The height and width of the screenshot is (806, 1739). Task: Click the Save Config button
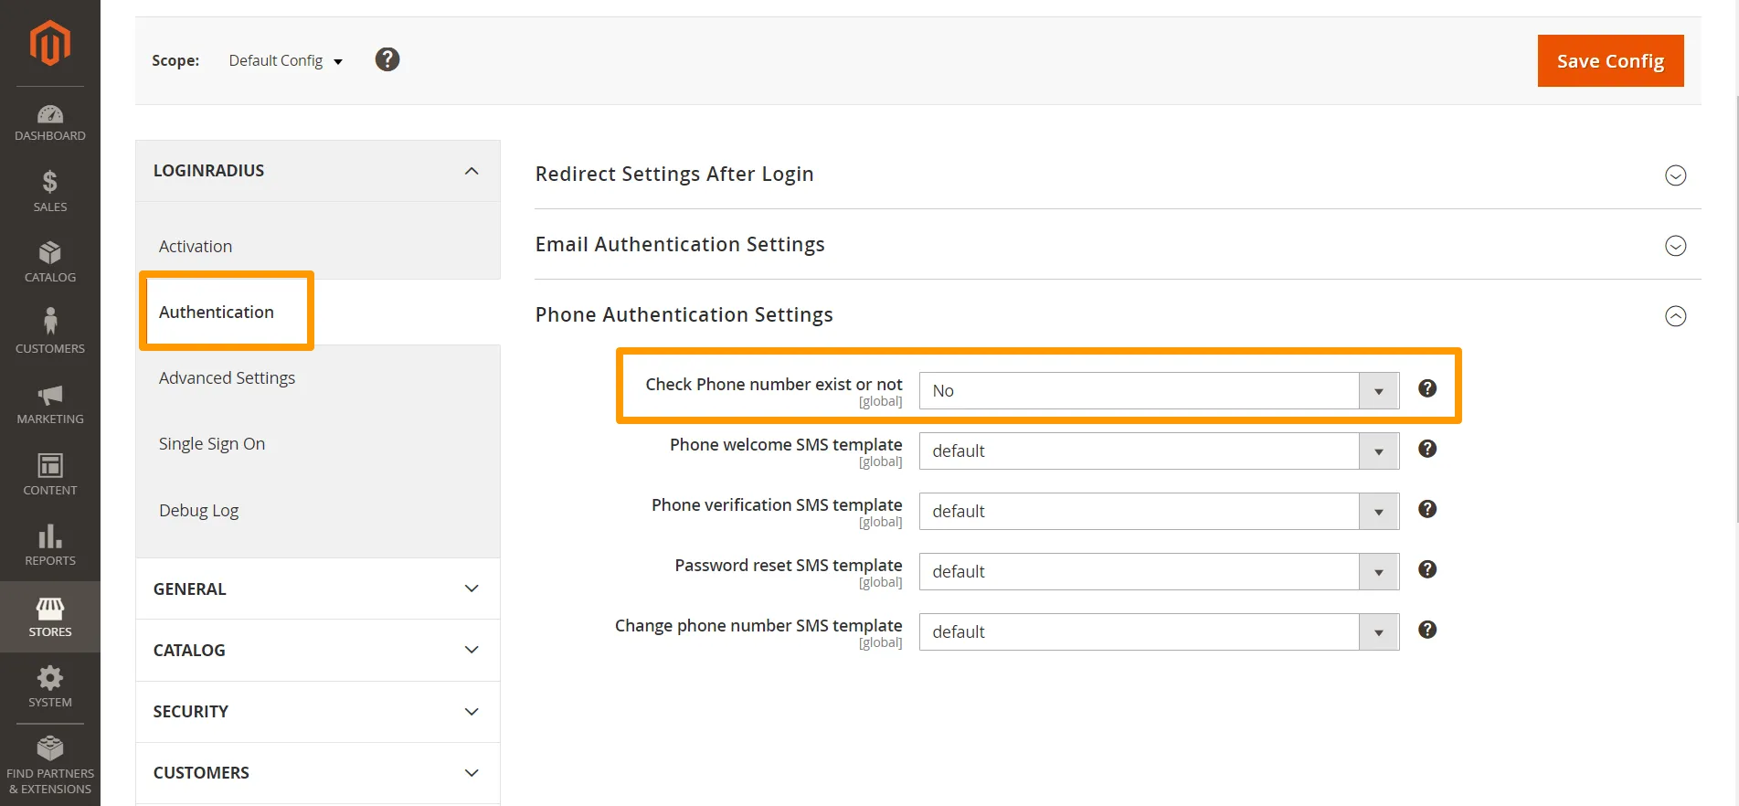[1609, 61]
